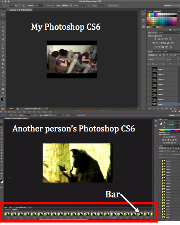Create new layer icon in top Layers panel
The width and height of the screenshot is (180, 225).
[171, 109]
